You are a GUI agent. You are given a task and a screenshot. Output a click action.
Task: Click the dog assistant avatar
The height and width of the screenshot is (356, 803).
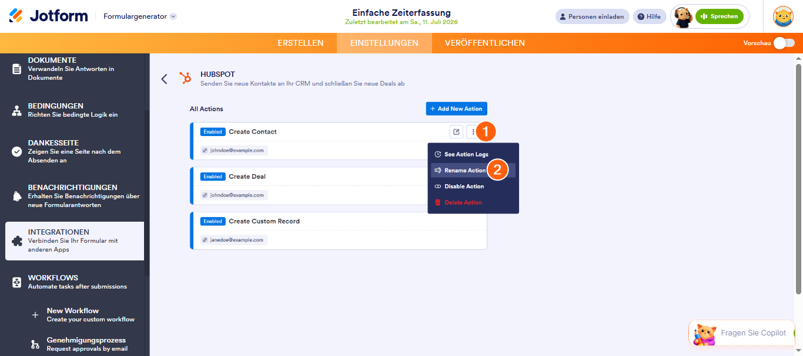[682, 17]
